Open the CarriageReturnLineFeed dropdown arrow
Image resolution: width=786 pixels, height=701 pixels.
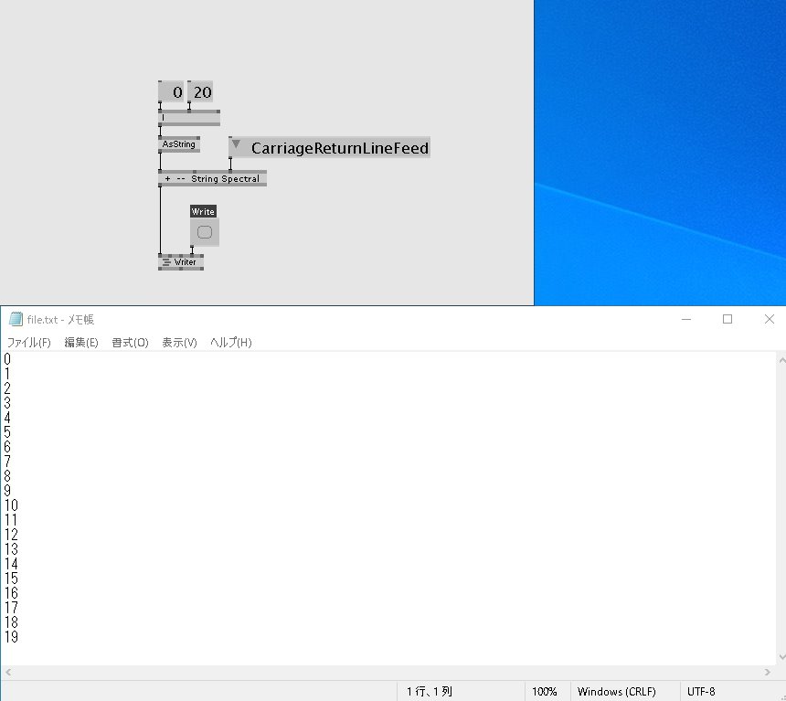[236, 144]
